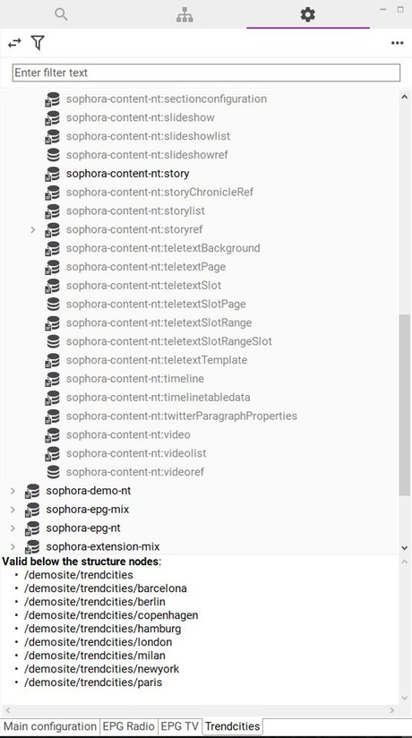Focus the Enter filter text field
The width and height of the screenshot is (412, 738).
(206, 73)
